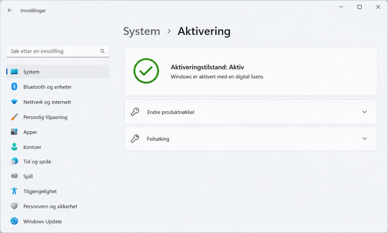The height and width of the screenshot is (233, 388).
Task: Click the key icon beside Endre produktnøkkel
Action: pos(135,112)
